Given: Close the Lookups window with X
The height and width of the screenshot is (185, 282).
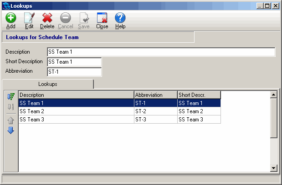Looking at the screenshot, I should coord(276,6).
